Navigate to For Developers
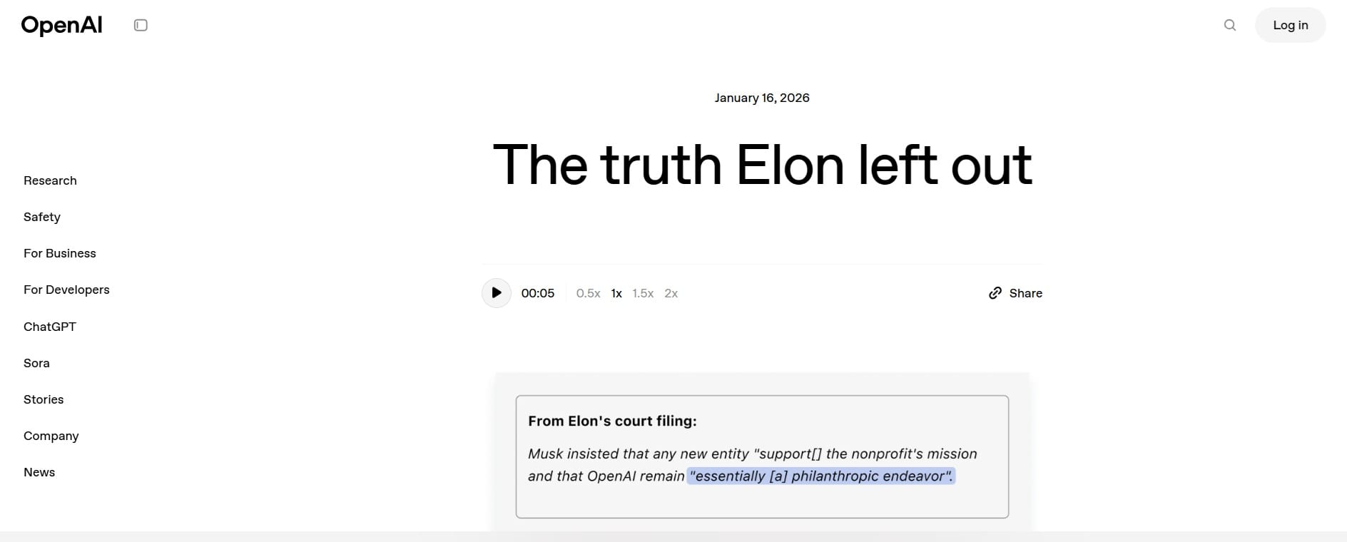The height and width of the screenshot is (542, 1347). [x=66, y=290]
